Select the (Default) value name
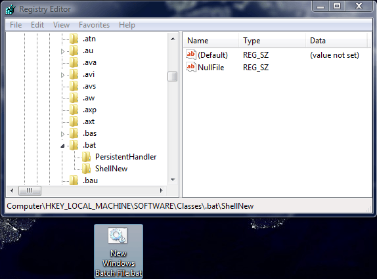 click(213, 55)
